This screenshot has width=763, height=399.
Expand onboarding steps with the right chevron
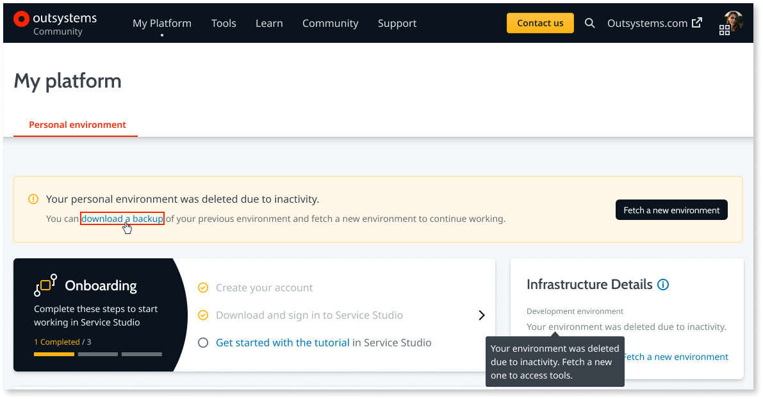click(x=481, y=315)
